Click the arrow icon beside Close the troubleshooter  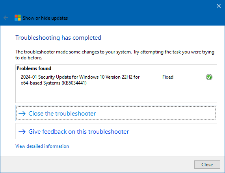(x=22, y=114)
